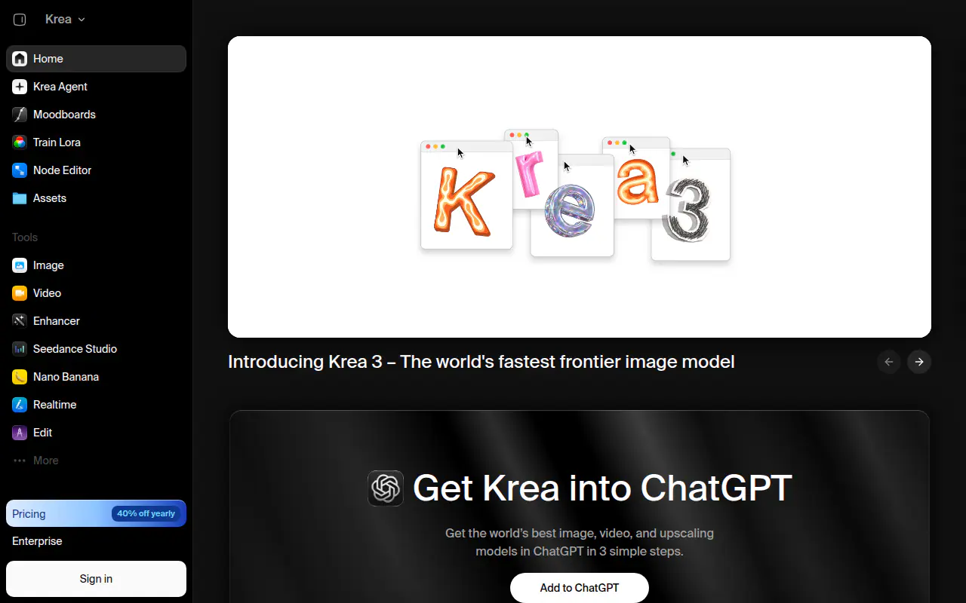Click the Moodboards icon
The image size is (966, 603).
(x=20, y=115)
